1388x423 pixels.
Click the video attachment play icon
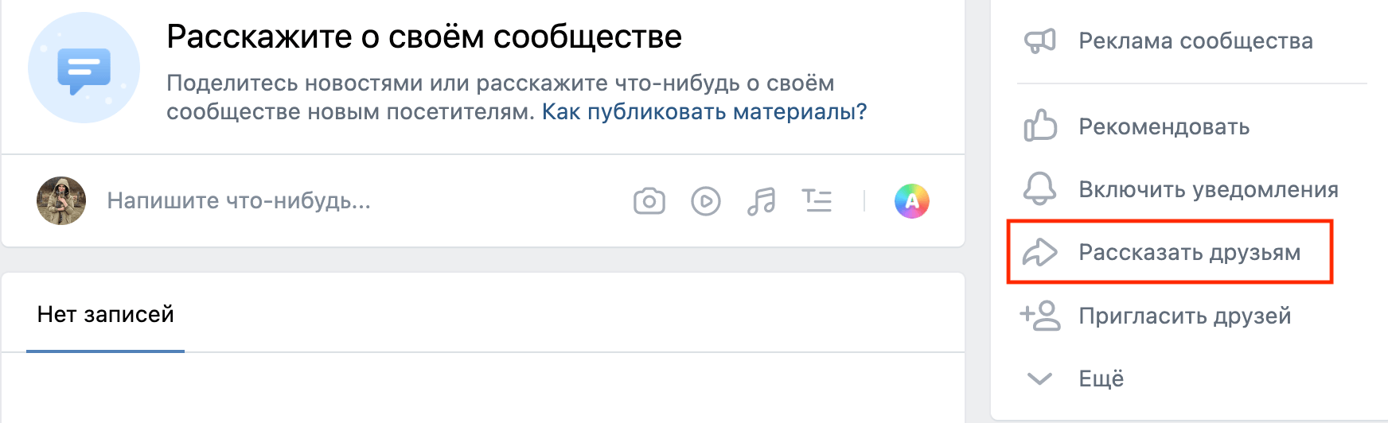pos(706,201)
